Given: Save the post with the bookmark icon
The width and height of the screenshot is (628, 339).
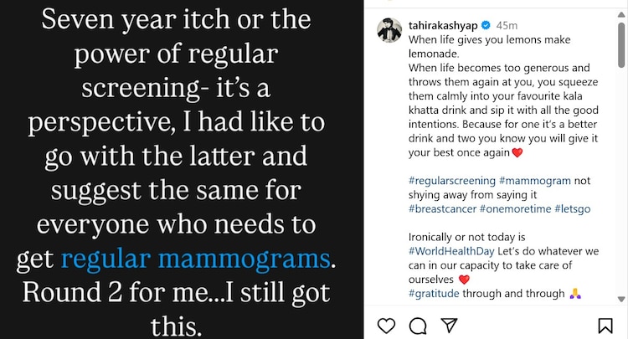Looking at the screenshot, I should click(605, 325).
